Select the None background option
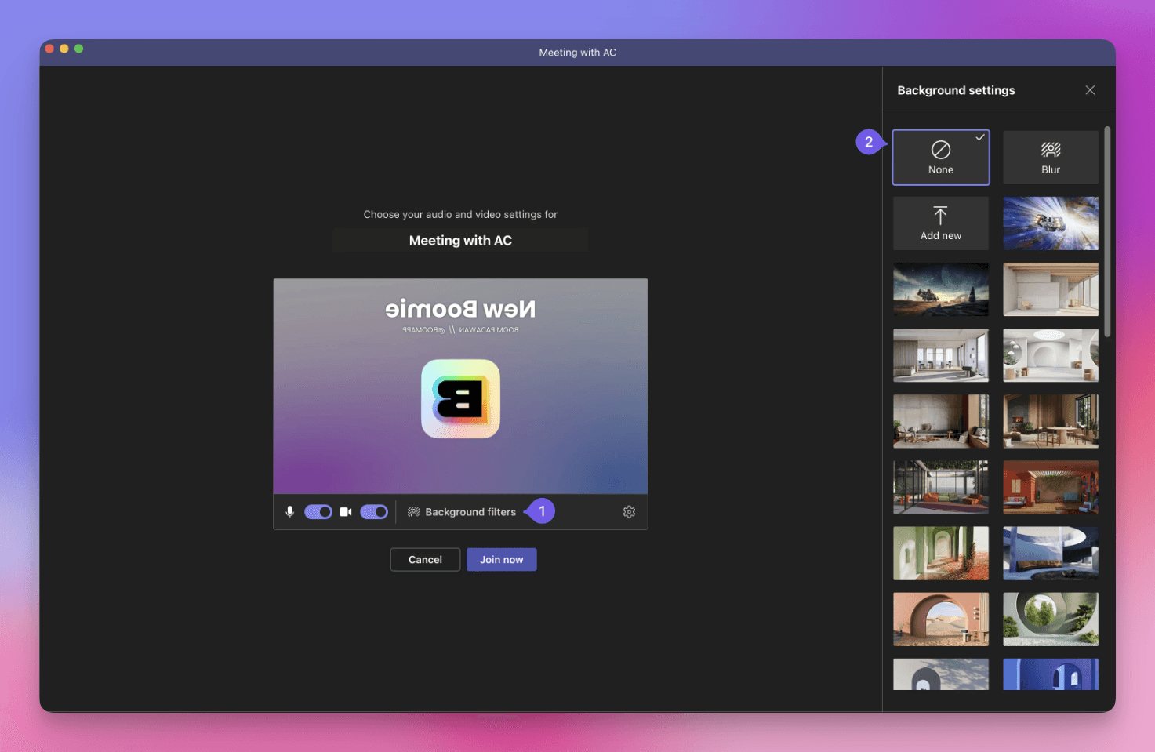 tap(941, 158)
